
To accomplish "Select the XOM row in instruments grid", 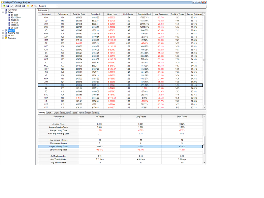I will click(120, 17).
